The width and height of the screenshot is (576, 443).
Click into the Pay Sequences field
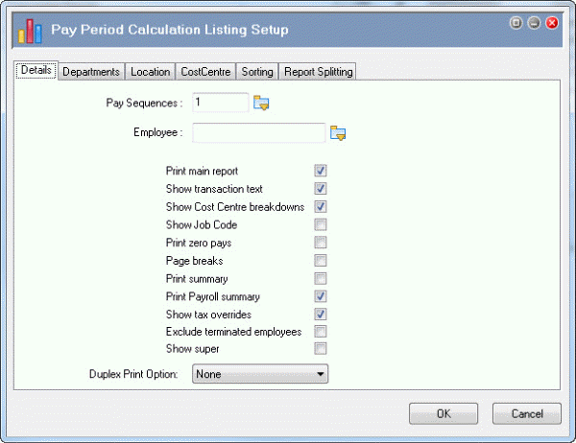[221, 103]
